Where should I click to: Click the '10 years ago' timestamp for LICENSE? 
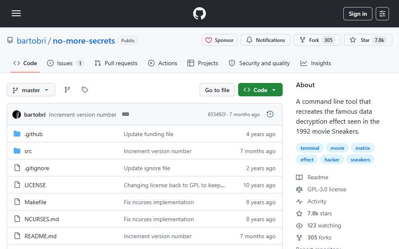pyautogui.click(x=259, y=185)
